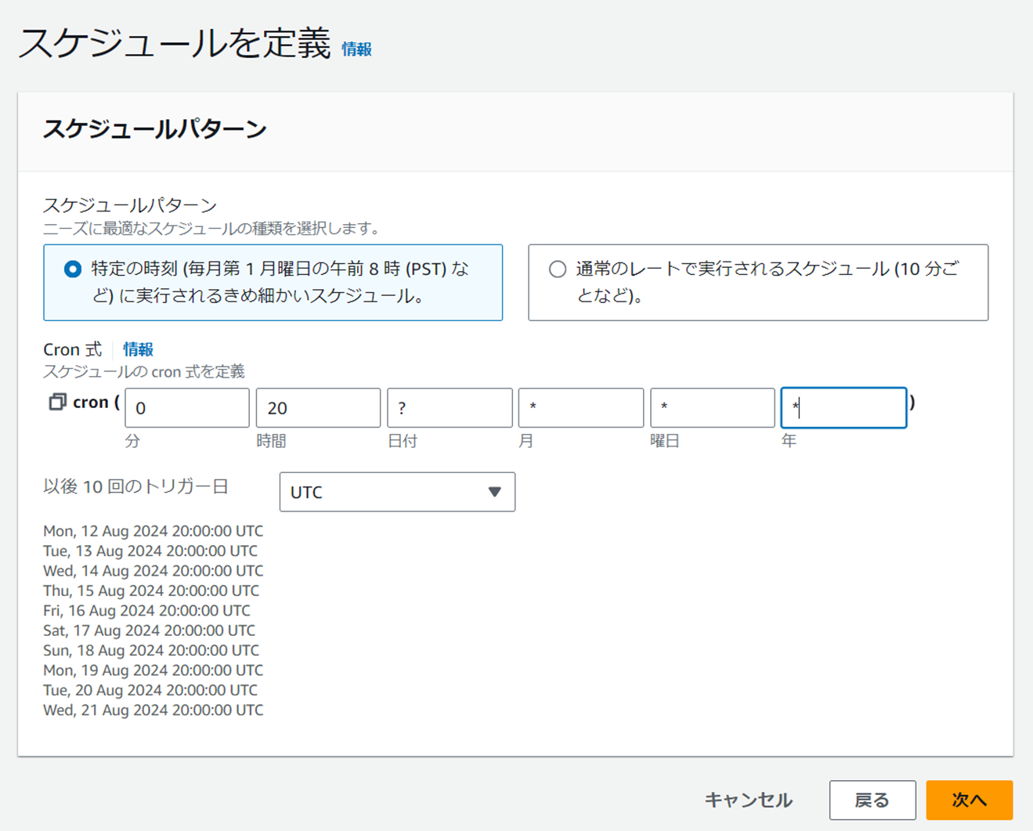Screen dimensions: 1033x831
Task: Select the trigger date Tue, 20 Aug 2024 20:00:00 UTC
Action: click(150, 690)
